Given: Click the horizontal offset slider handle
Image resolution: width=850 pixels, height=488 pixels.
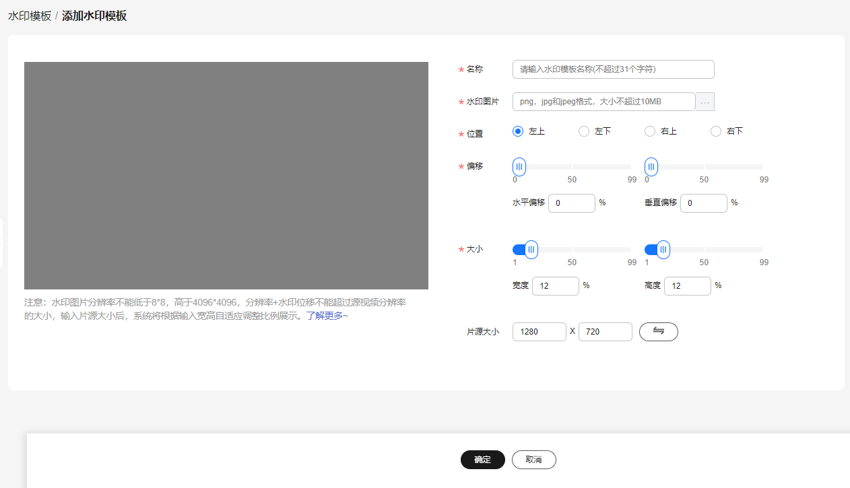Looking at the screenshot, I should pos(519,167).
